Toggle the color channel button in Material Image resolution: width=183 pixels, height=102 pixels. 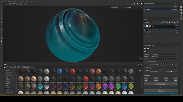point(146,78)
